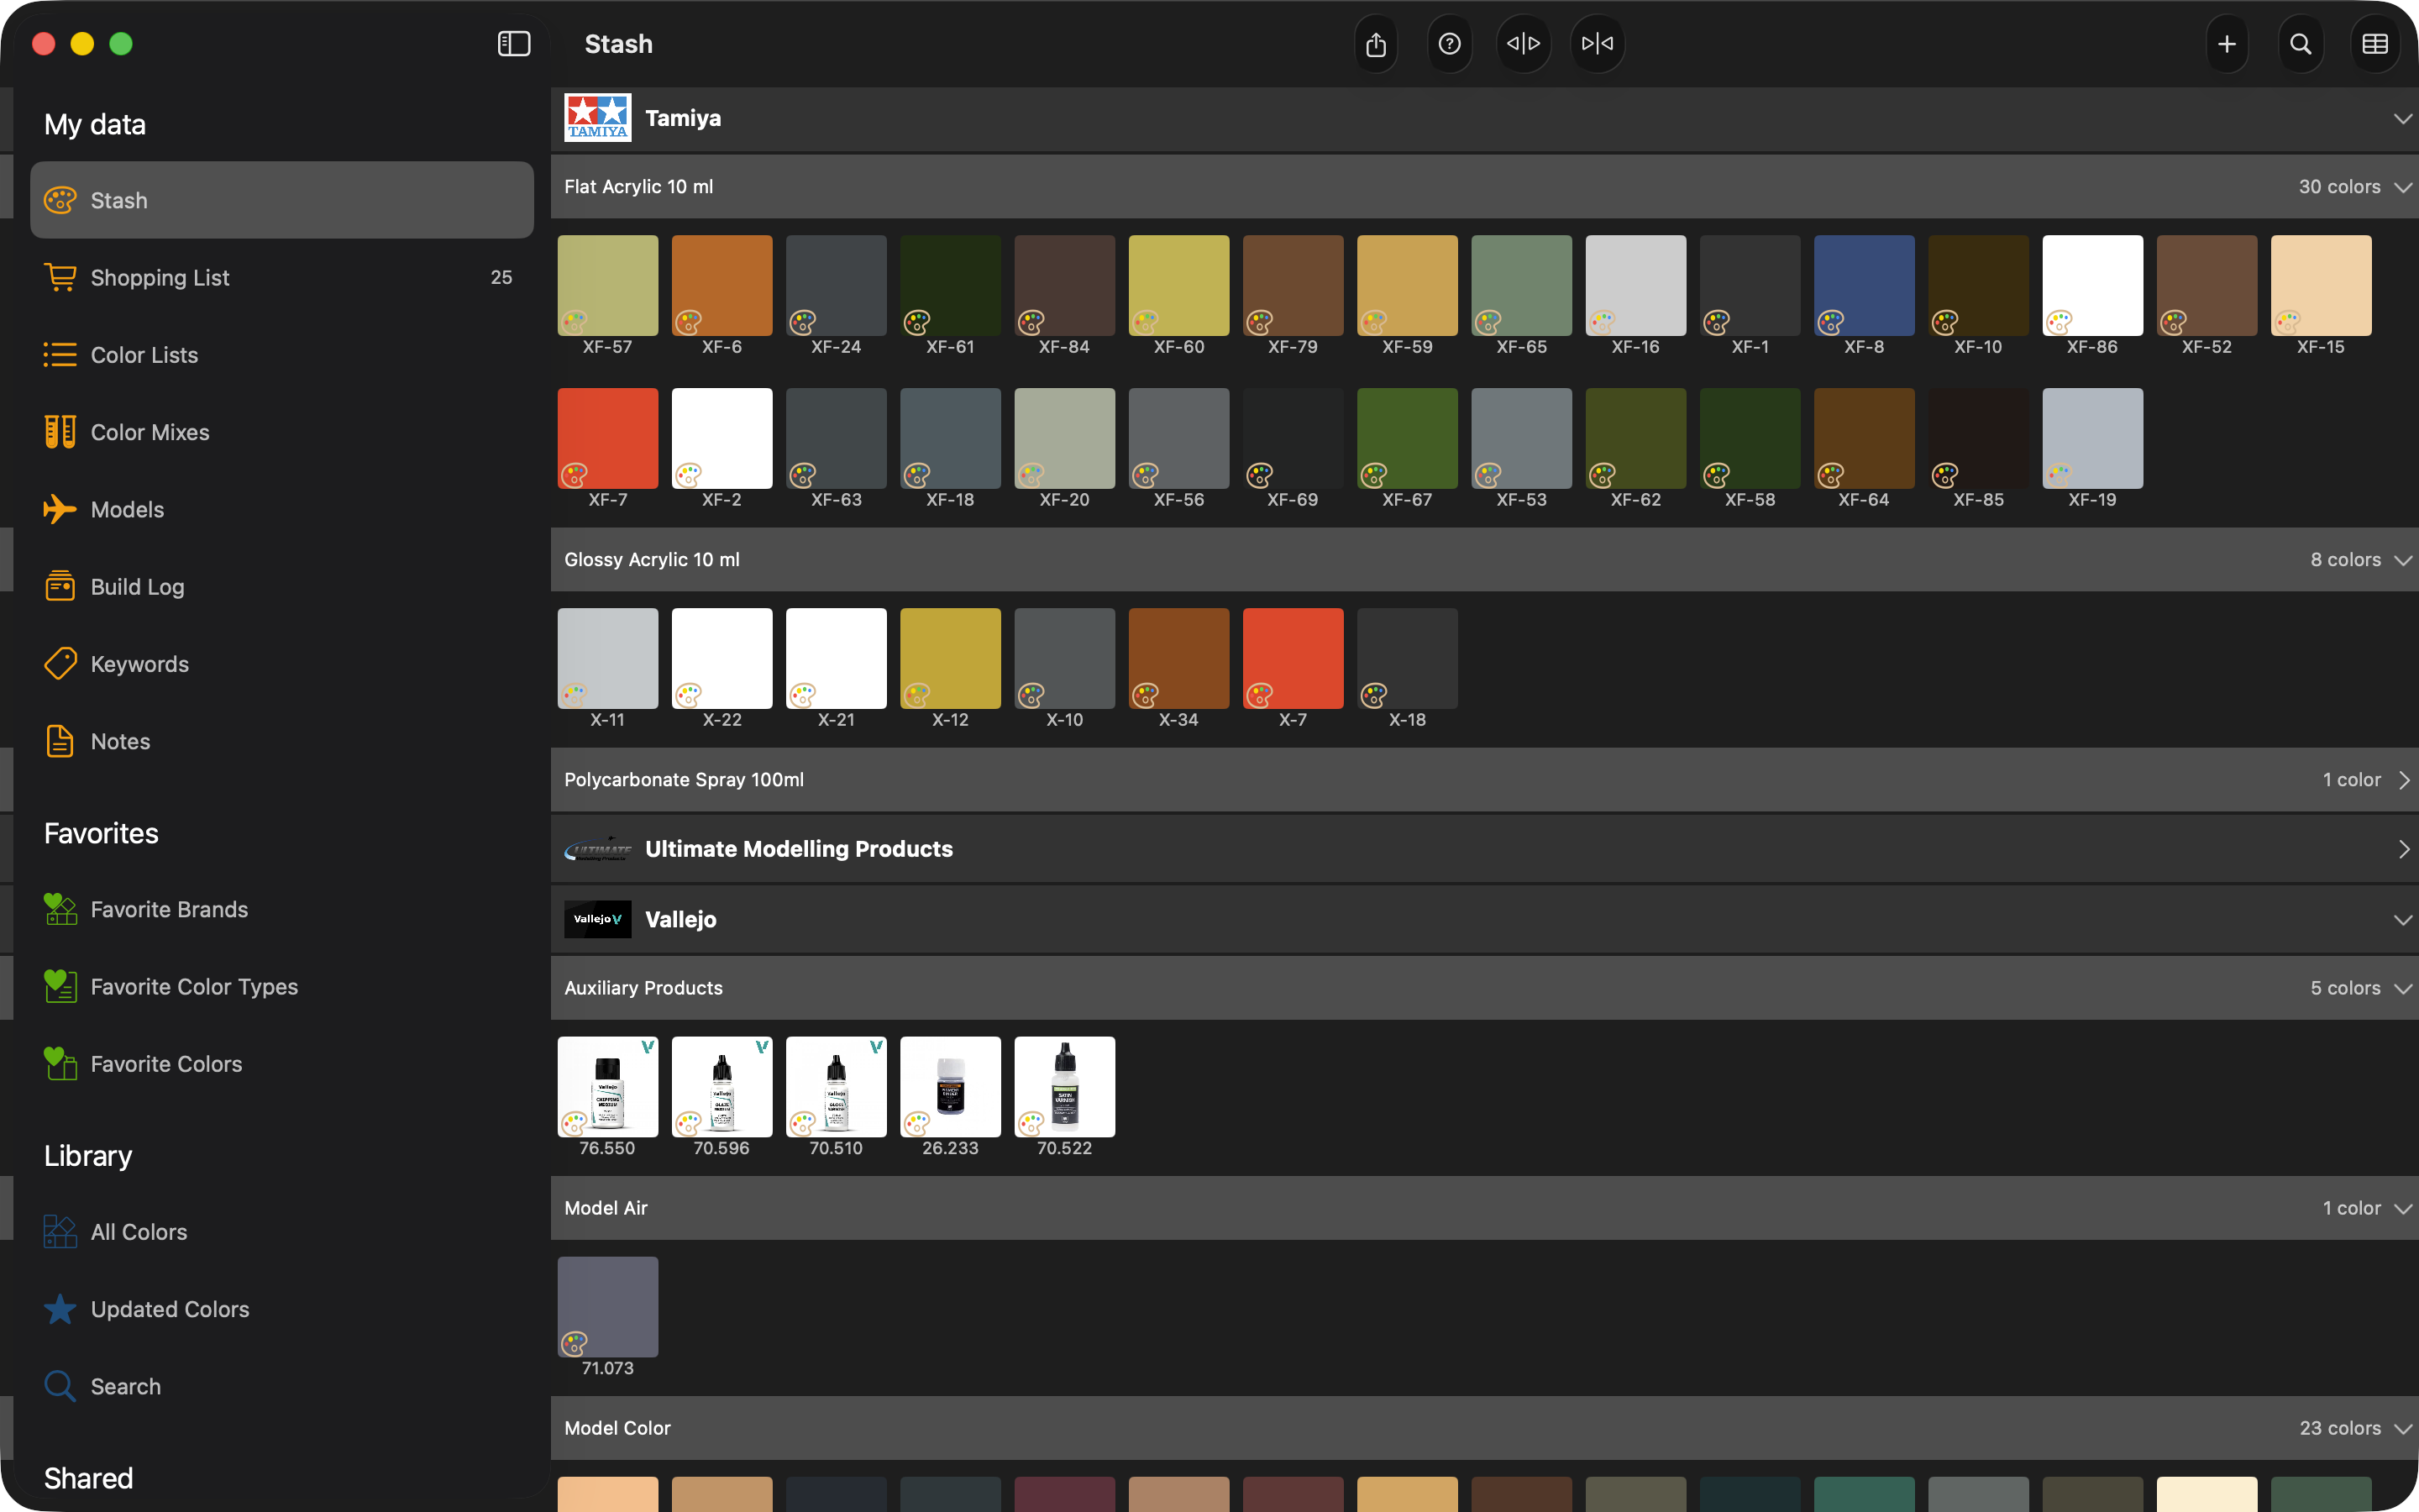The height and width of the screenshot is (1512, 2419).
Task: Click the Notes document icon
Action: (60, 741)
